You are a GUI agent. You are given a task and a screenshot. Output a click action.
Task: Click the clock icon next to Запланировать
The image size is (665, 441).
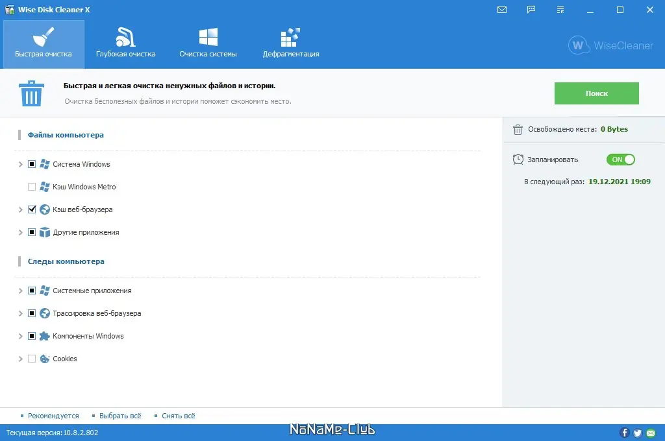[x=518, y=160]
